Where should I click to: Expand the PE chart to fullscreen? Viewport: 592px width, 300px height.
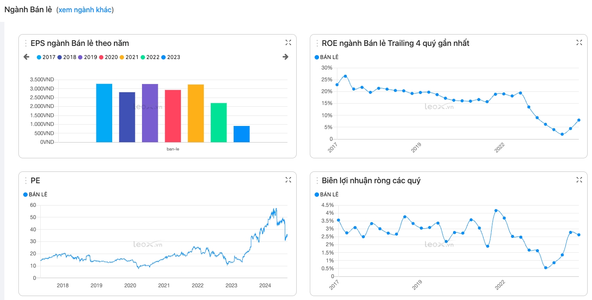288,180
